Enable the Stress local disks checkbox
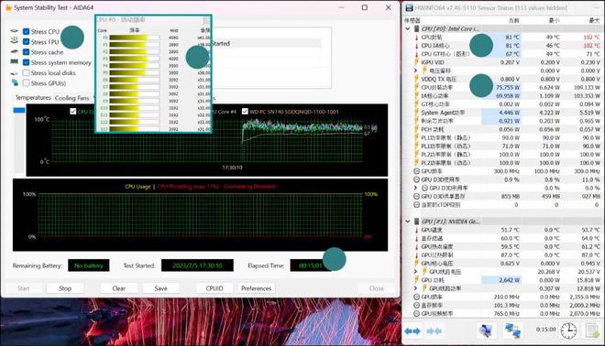Image resolution: width=605 pixels, height=346 pixels. pos(26,73)
